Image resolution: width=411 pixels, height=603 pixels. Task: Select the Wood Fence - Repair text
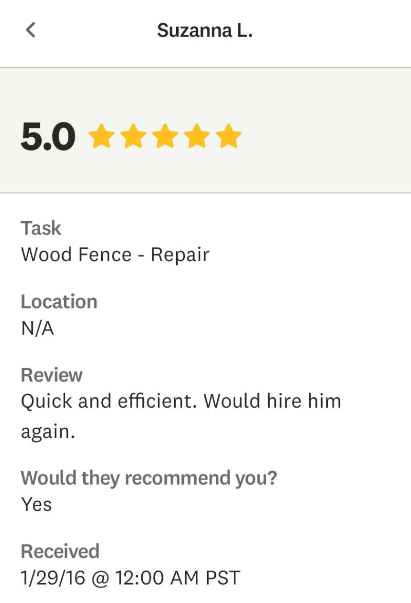(x=115, y=254)
